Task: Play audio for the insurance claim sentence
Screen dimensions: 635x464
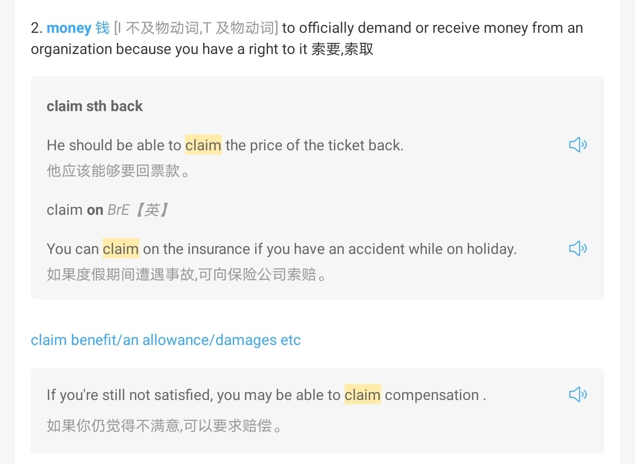Action: tap(578, 248)
